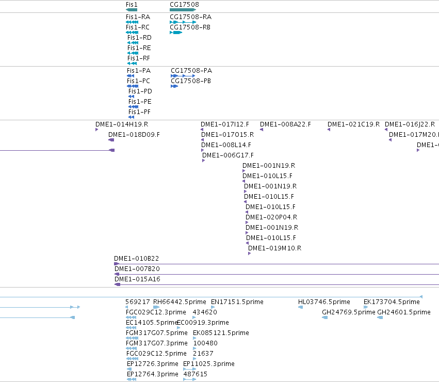Select the CG17508-RB label
Viewport: 439px width, 382px height.
[x=190, y=27]
